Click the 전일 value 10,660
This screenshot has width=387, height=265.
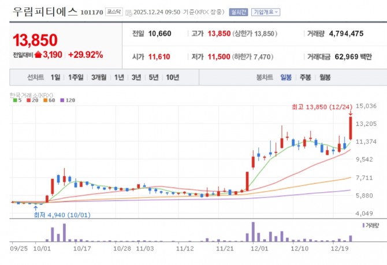(x=159, y=33)
